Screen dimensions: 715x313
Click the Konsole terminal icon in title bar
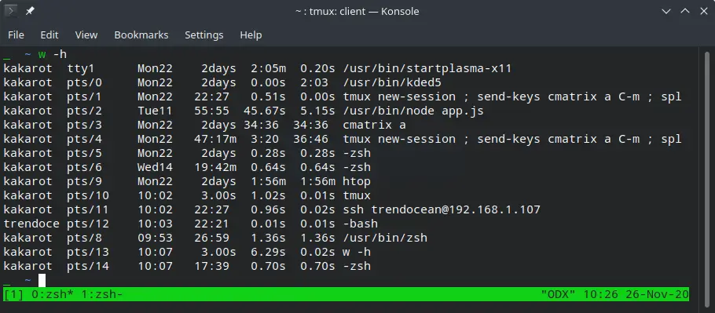click(11, 11)
